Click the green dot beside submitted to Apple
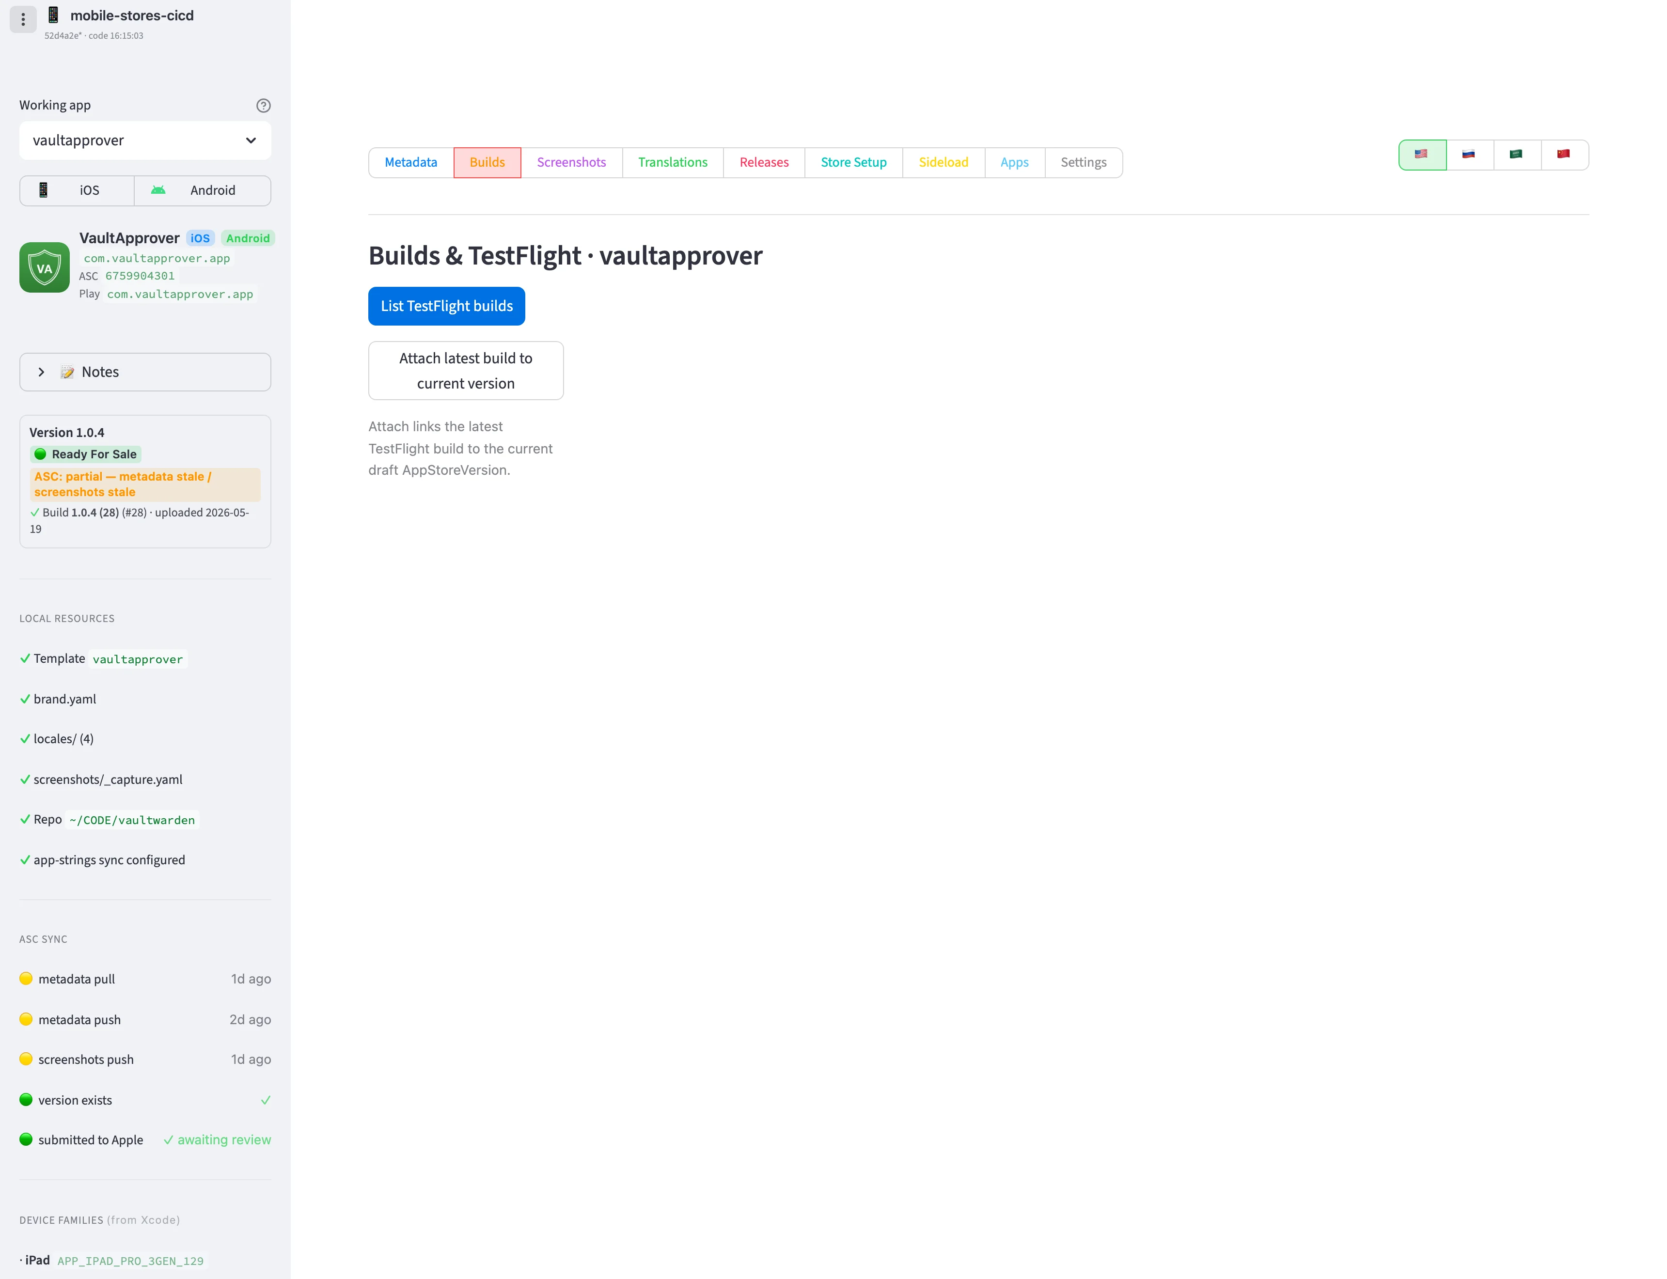Image resolution: width=1667 pixels, height=1279 pixels. click(x=26, y=1139)
